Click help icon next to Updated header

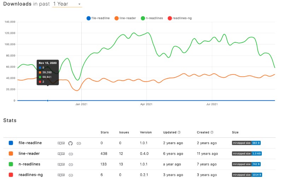tap(179, 132)
